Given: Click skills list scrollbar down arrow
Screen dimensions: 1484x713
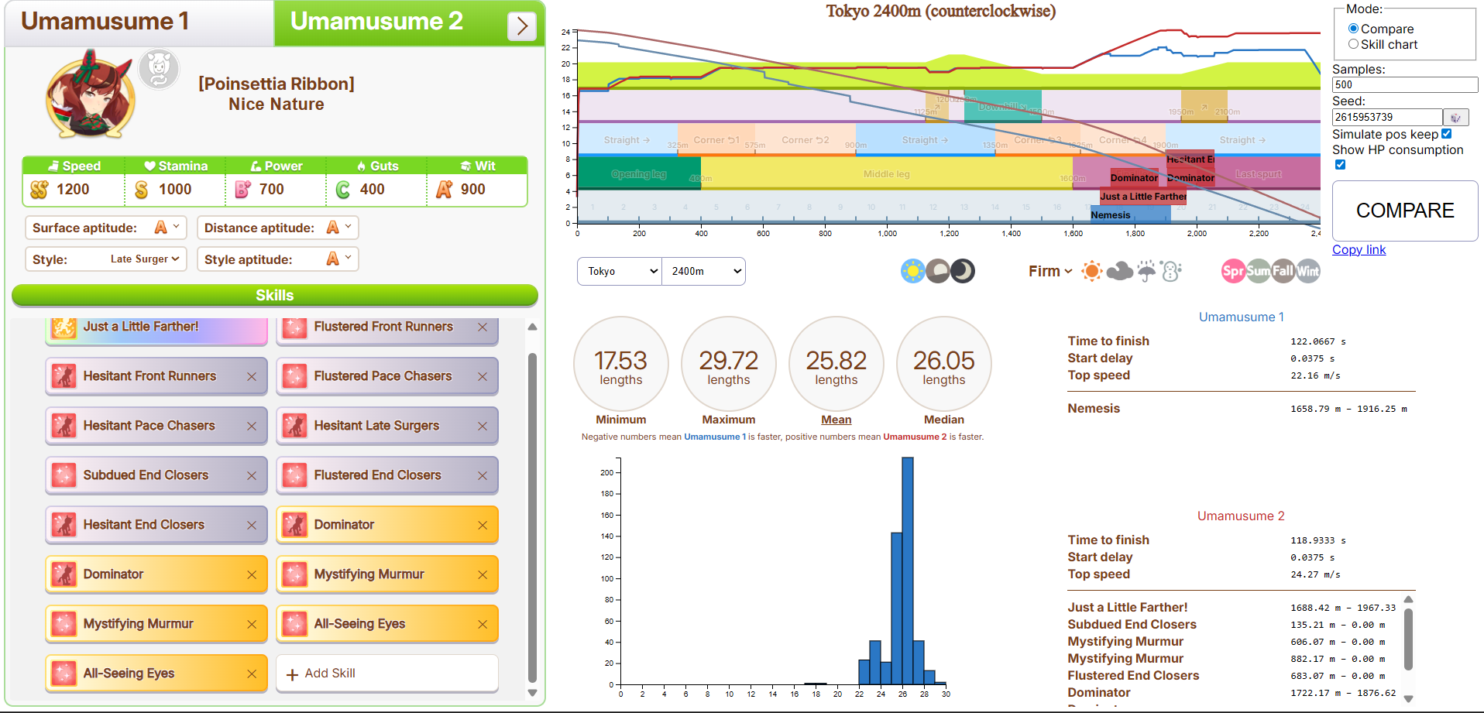Looking at the screenshot, I should [532, 693].
